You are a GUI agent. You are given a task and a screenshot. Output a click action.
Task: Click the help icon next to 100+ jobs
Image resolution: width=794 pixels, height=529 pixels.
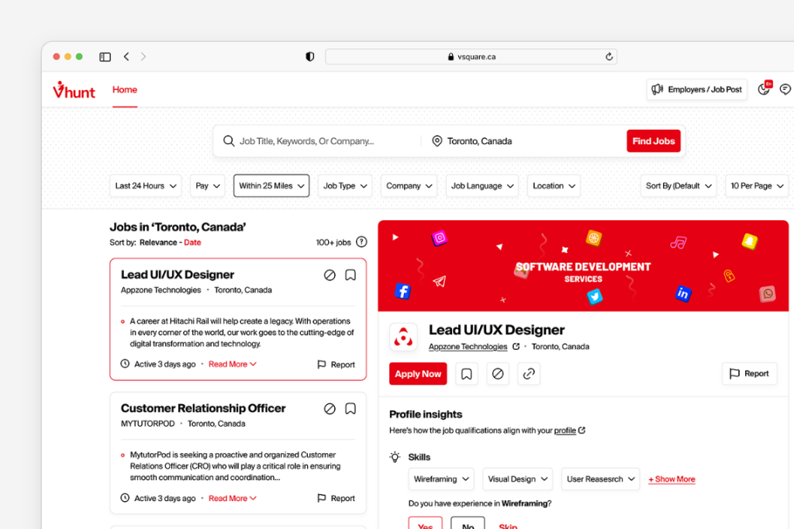[361, 242]
